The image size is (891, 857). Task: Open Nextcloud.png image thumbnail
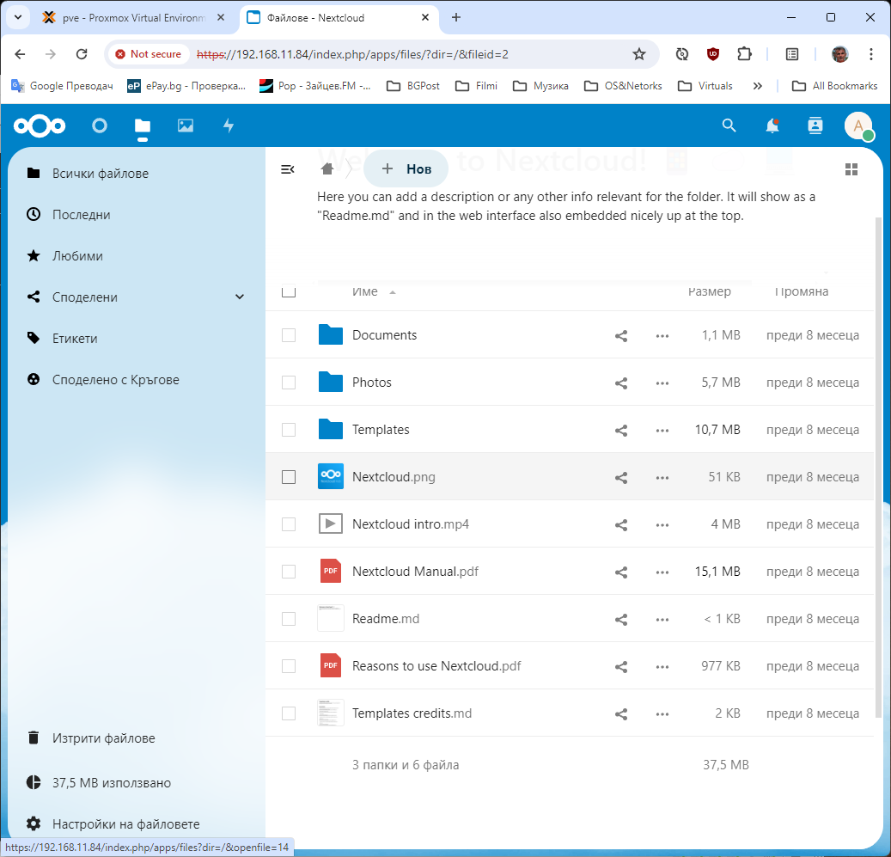[x=331, y=477]
